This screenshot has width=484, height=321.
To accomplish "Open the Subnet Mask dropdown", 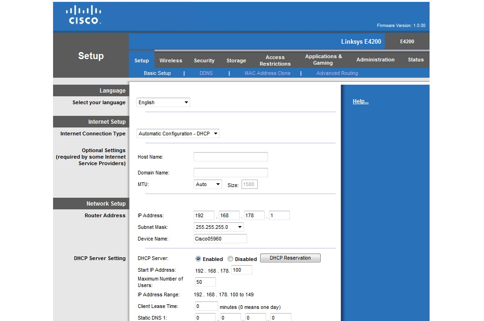I will 219,227.
